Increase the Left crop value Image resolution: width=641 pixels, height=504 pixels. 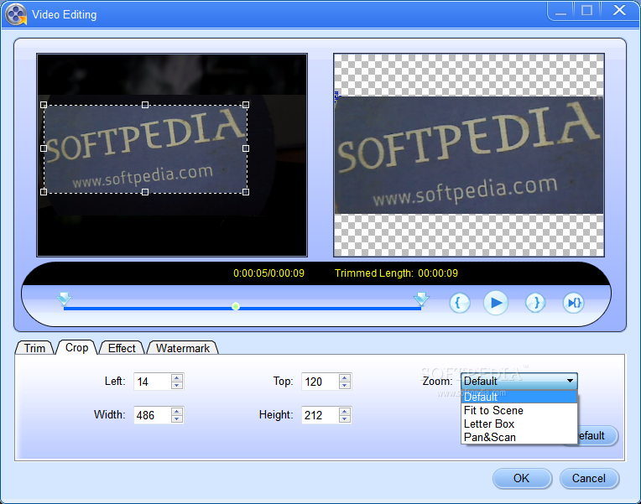pos(177,377)
